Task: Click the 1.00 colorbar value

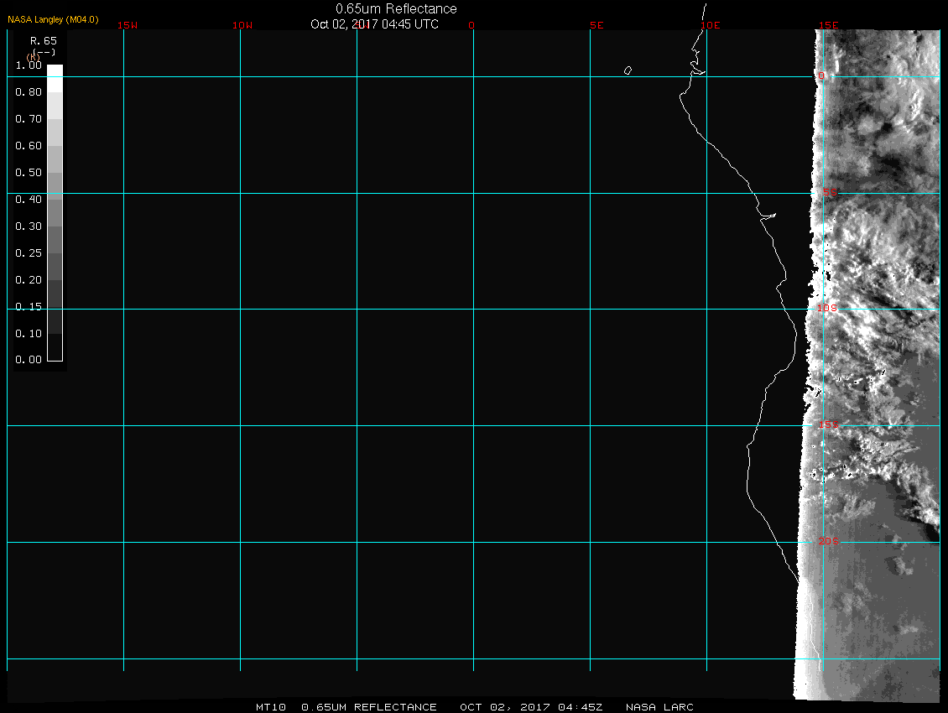Action: [29, 65]
